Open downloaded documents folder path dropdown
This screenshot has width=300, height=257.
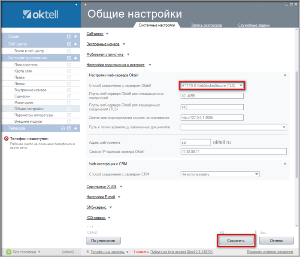[233, 127]
